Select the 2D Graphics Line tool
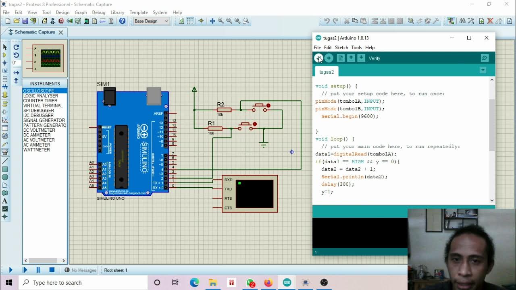The height and width of the screenshot is (290, 516). coord(5,161)
